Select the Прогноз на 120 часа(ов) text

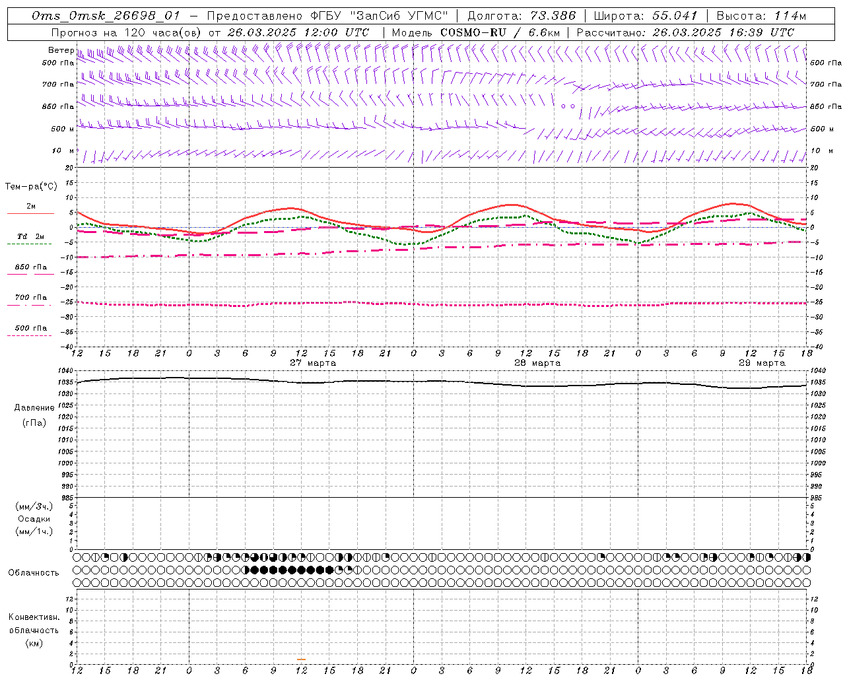click(127, 32)
